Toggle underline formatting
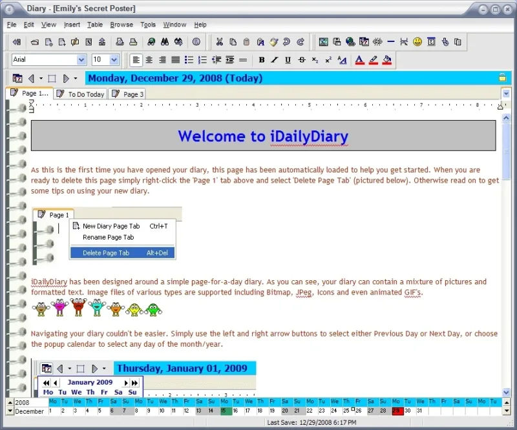 click(x=288, y=60)
